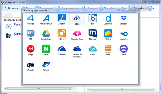This screenshot has width=161, height=94.
Task: Close the Регистрация аккаунта dialog
Action: pos(134,10)
